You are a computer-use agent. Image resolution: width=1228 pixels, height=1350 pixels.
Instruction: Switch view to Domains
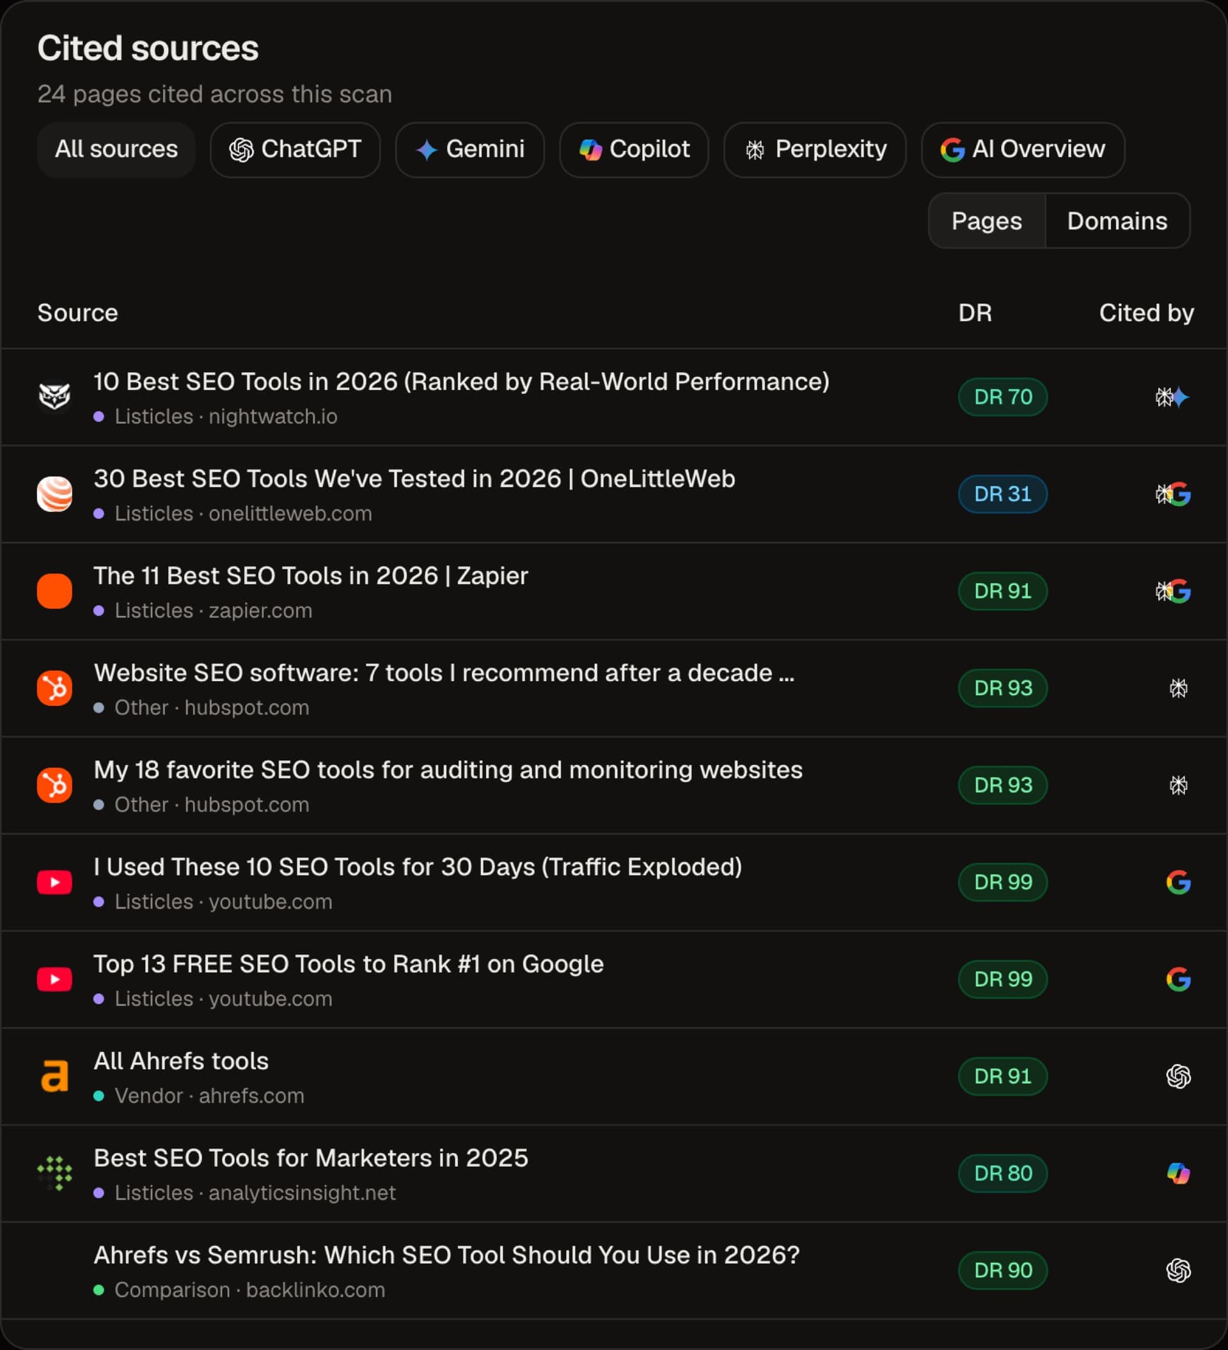1117,221
